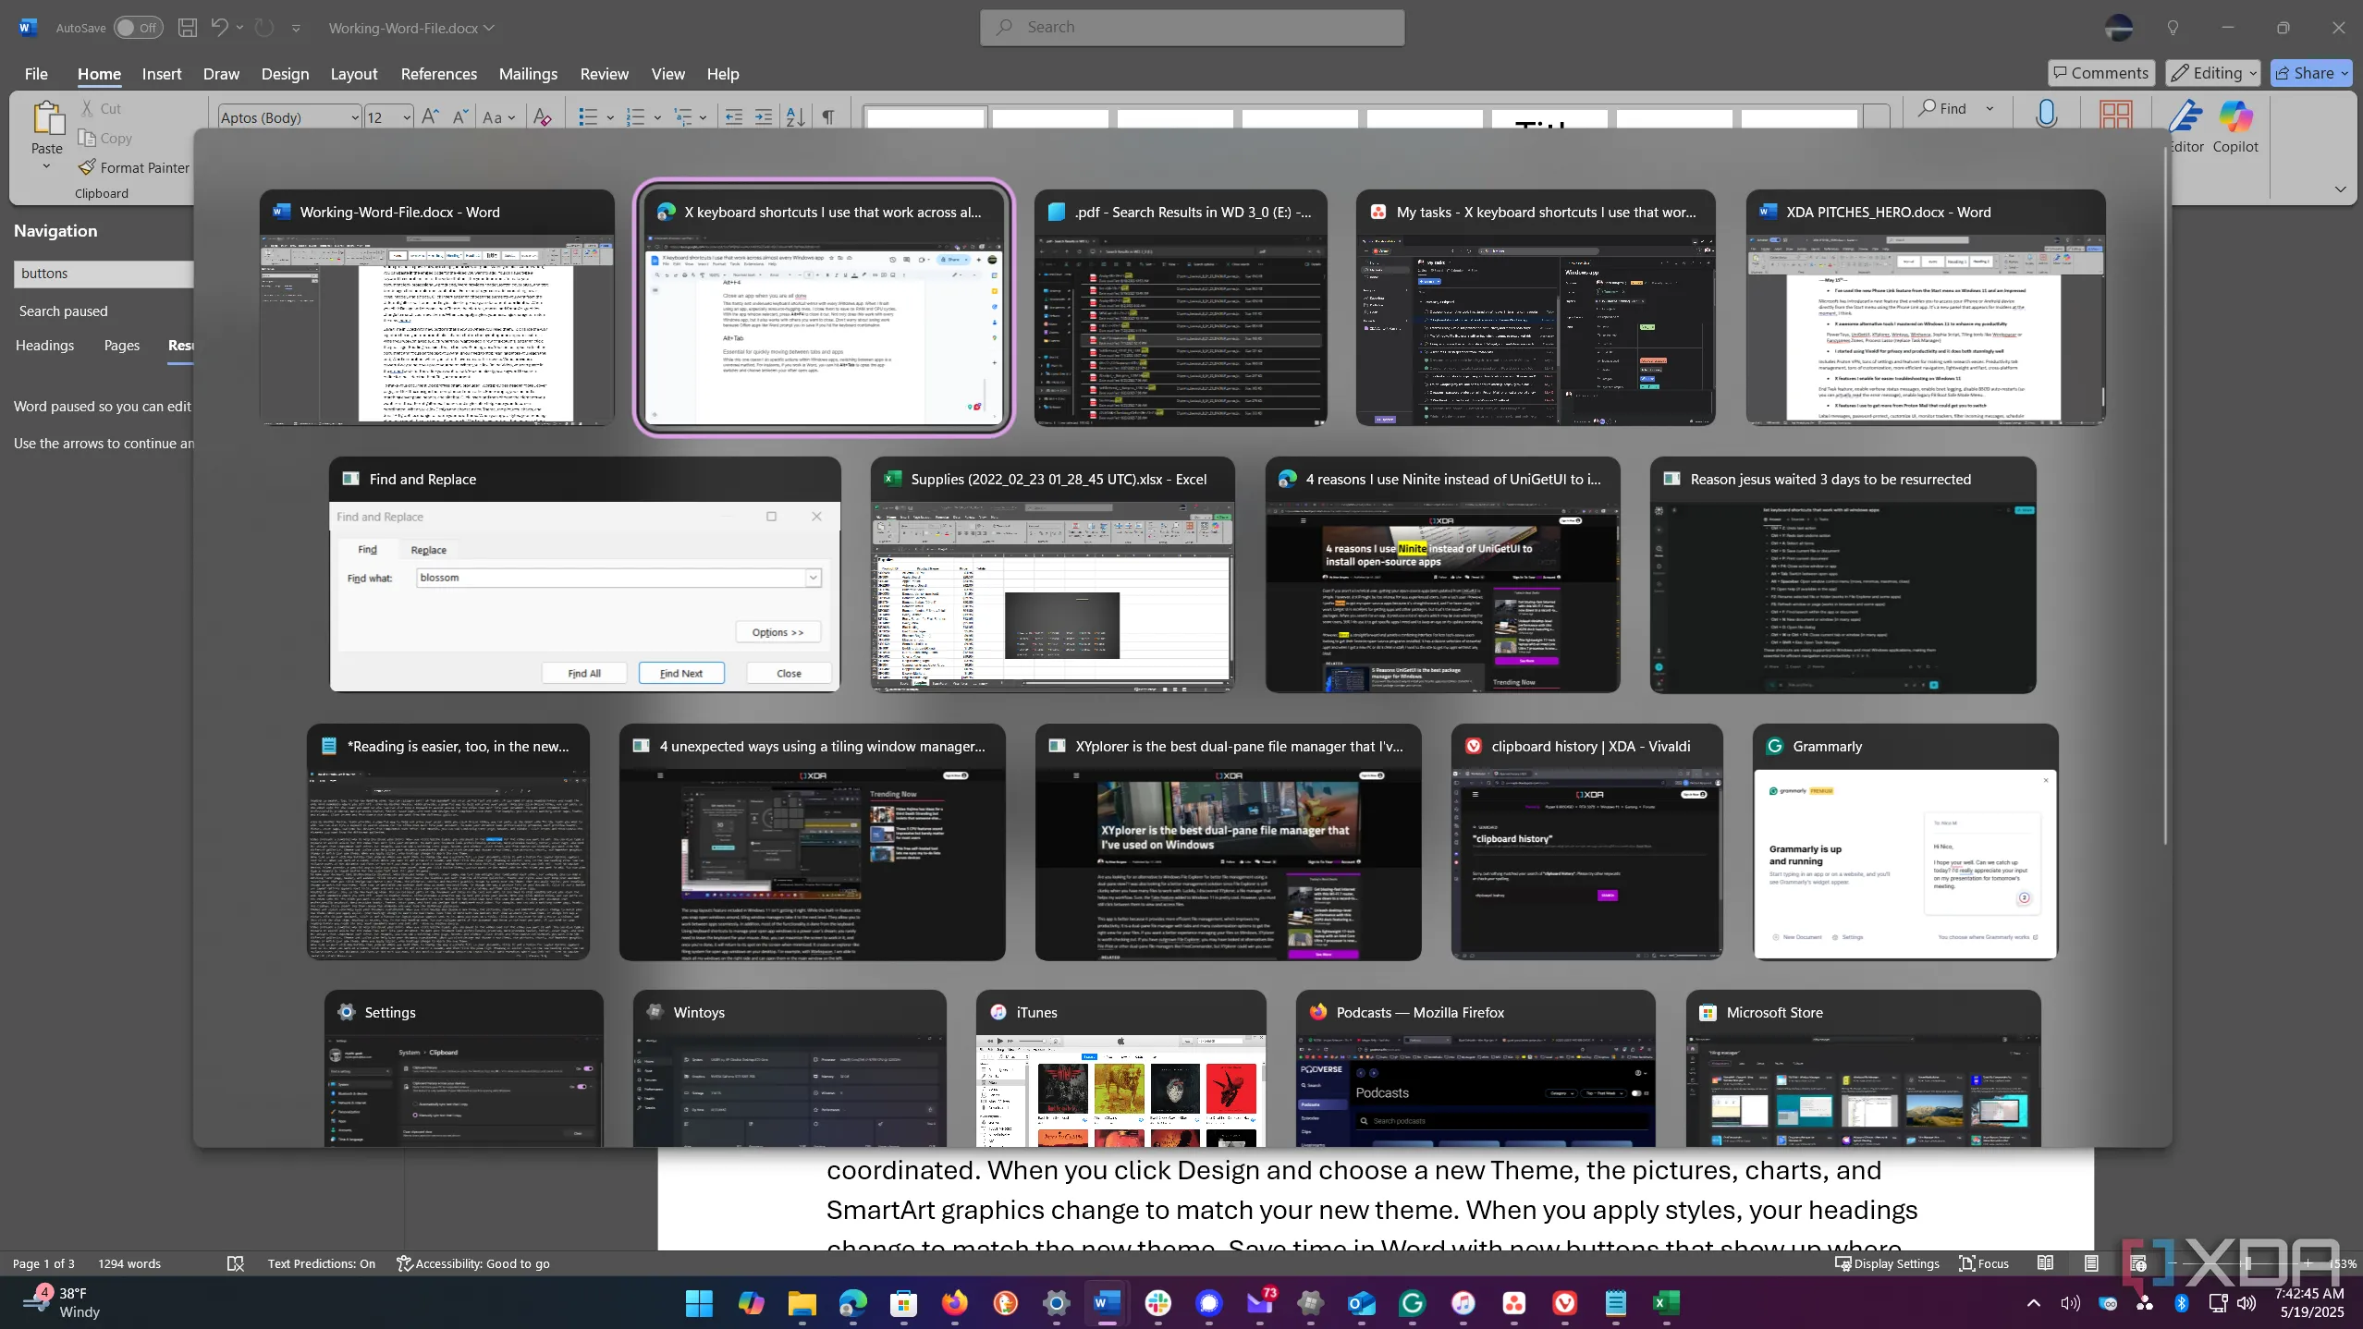
Task: Collapse the ribbon with the chevron
Action: click(x=2340, y=189)
